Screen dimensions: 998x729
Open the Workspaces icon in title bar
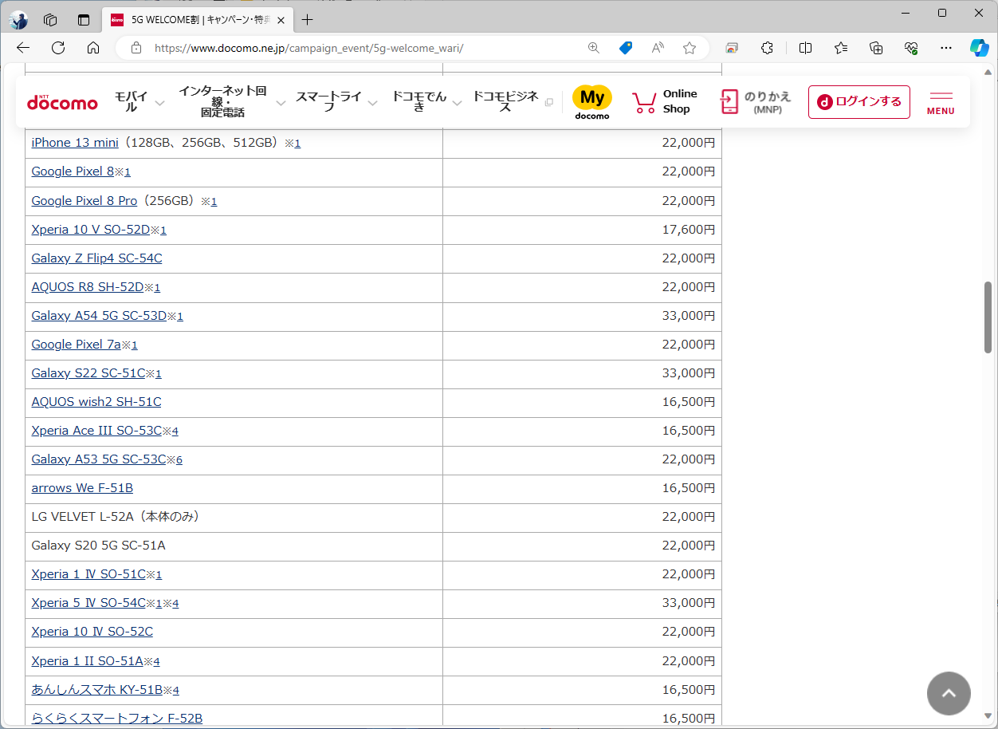tap(50, 20)
